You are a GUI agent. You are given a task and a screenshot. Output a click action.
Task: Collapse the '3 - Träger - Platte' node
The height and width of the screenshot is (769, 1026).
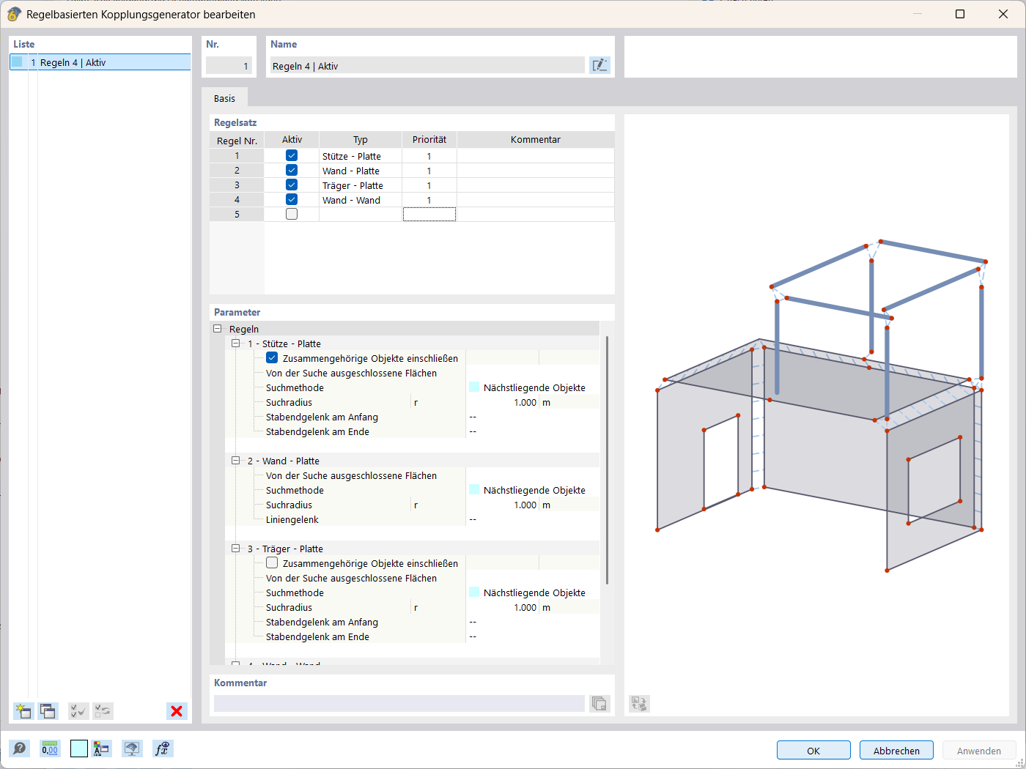point(236,549)
